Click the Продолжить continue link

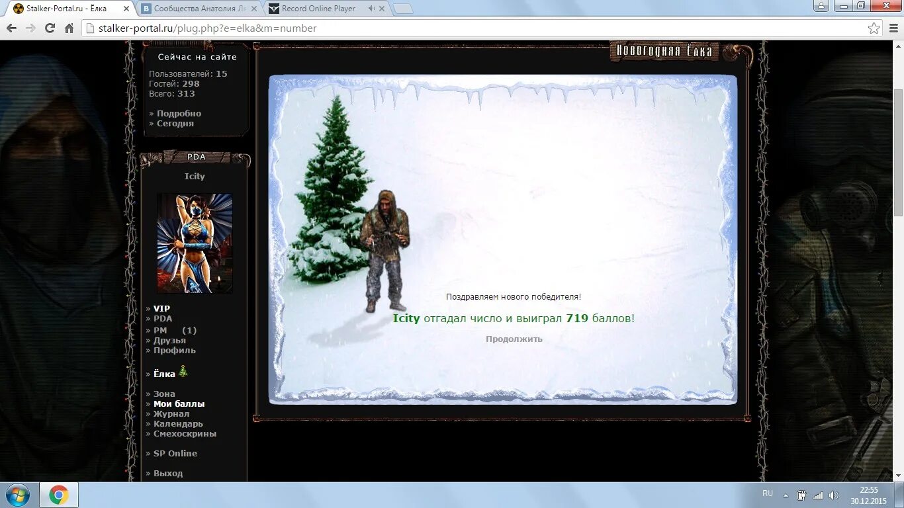(x=514, y=339)
